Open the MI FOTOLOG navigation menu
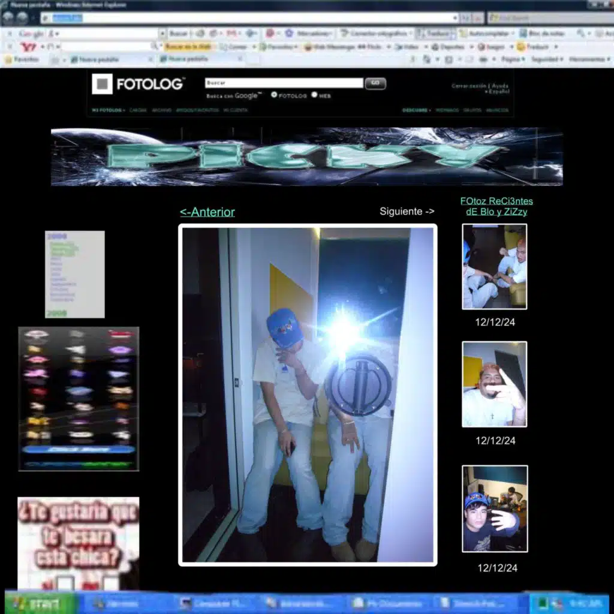Image resolution: width=614 pixels, height=614 pixels. tap(108, 110)
